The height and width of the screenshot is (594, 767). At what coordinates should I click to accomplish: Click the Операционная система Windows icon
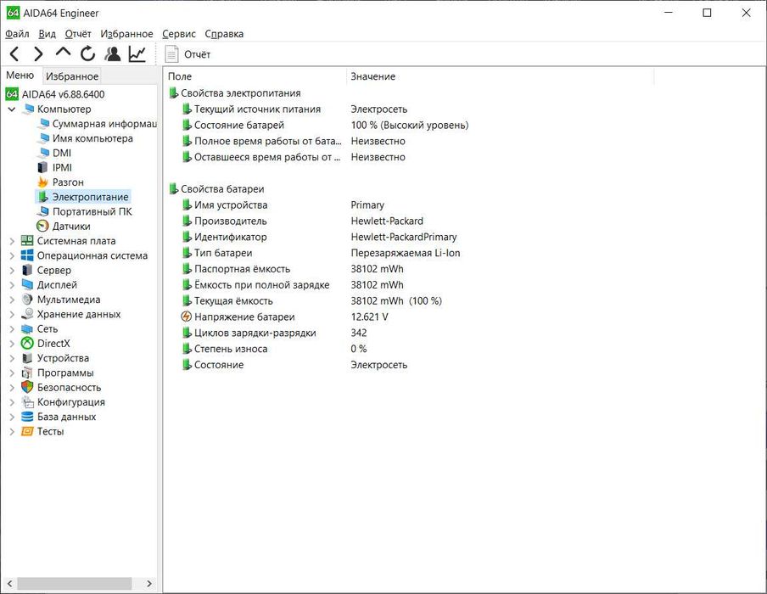click(27, 255)
